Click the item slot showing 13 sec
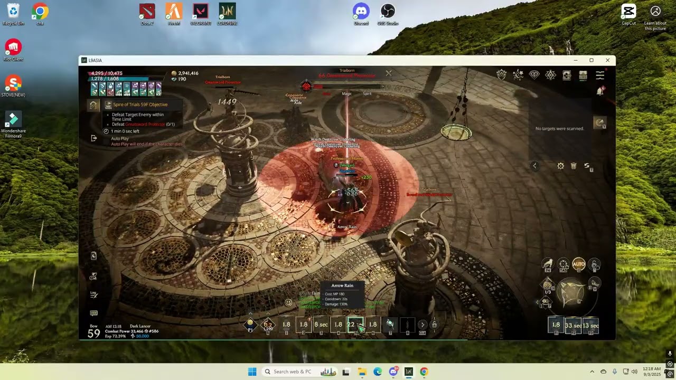 click(x=590, y=326)
